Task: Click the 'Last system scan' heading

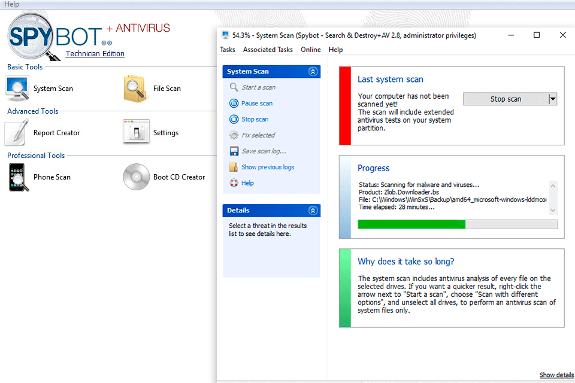Action: coord(390,79)
